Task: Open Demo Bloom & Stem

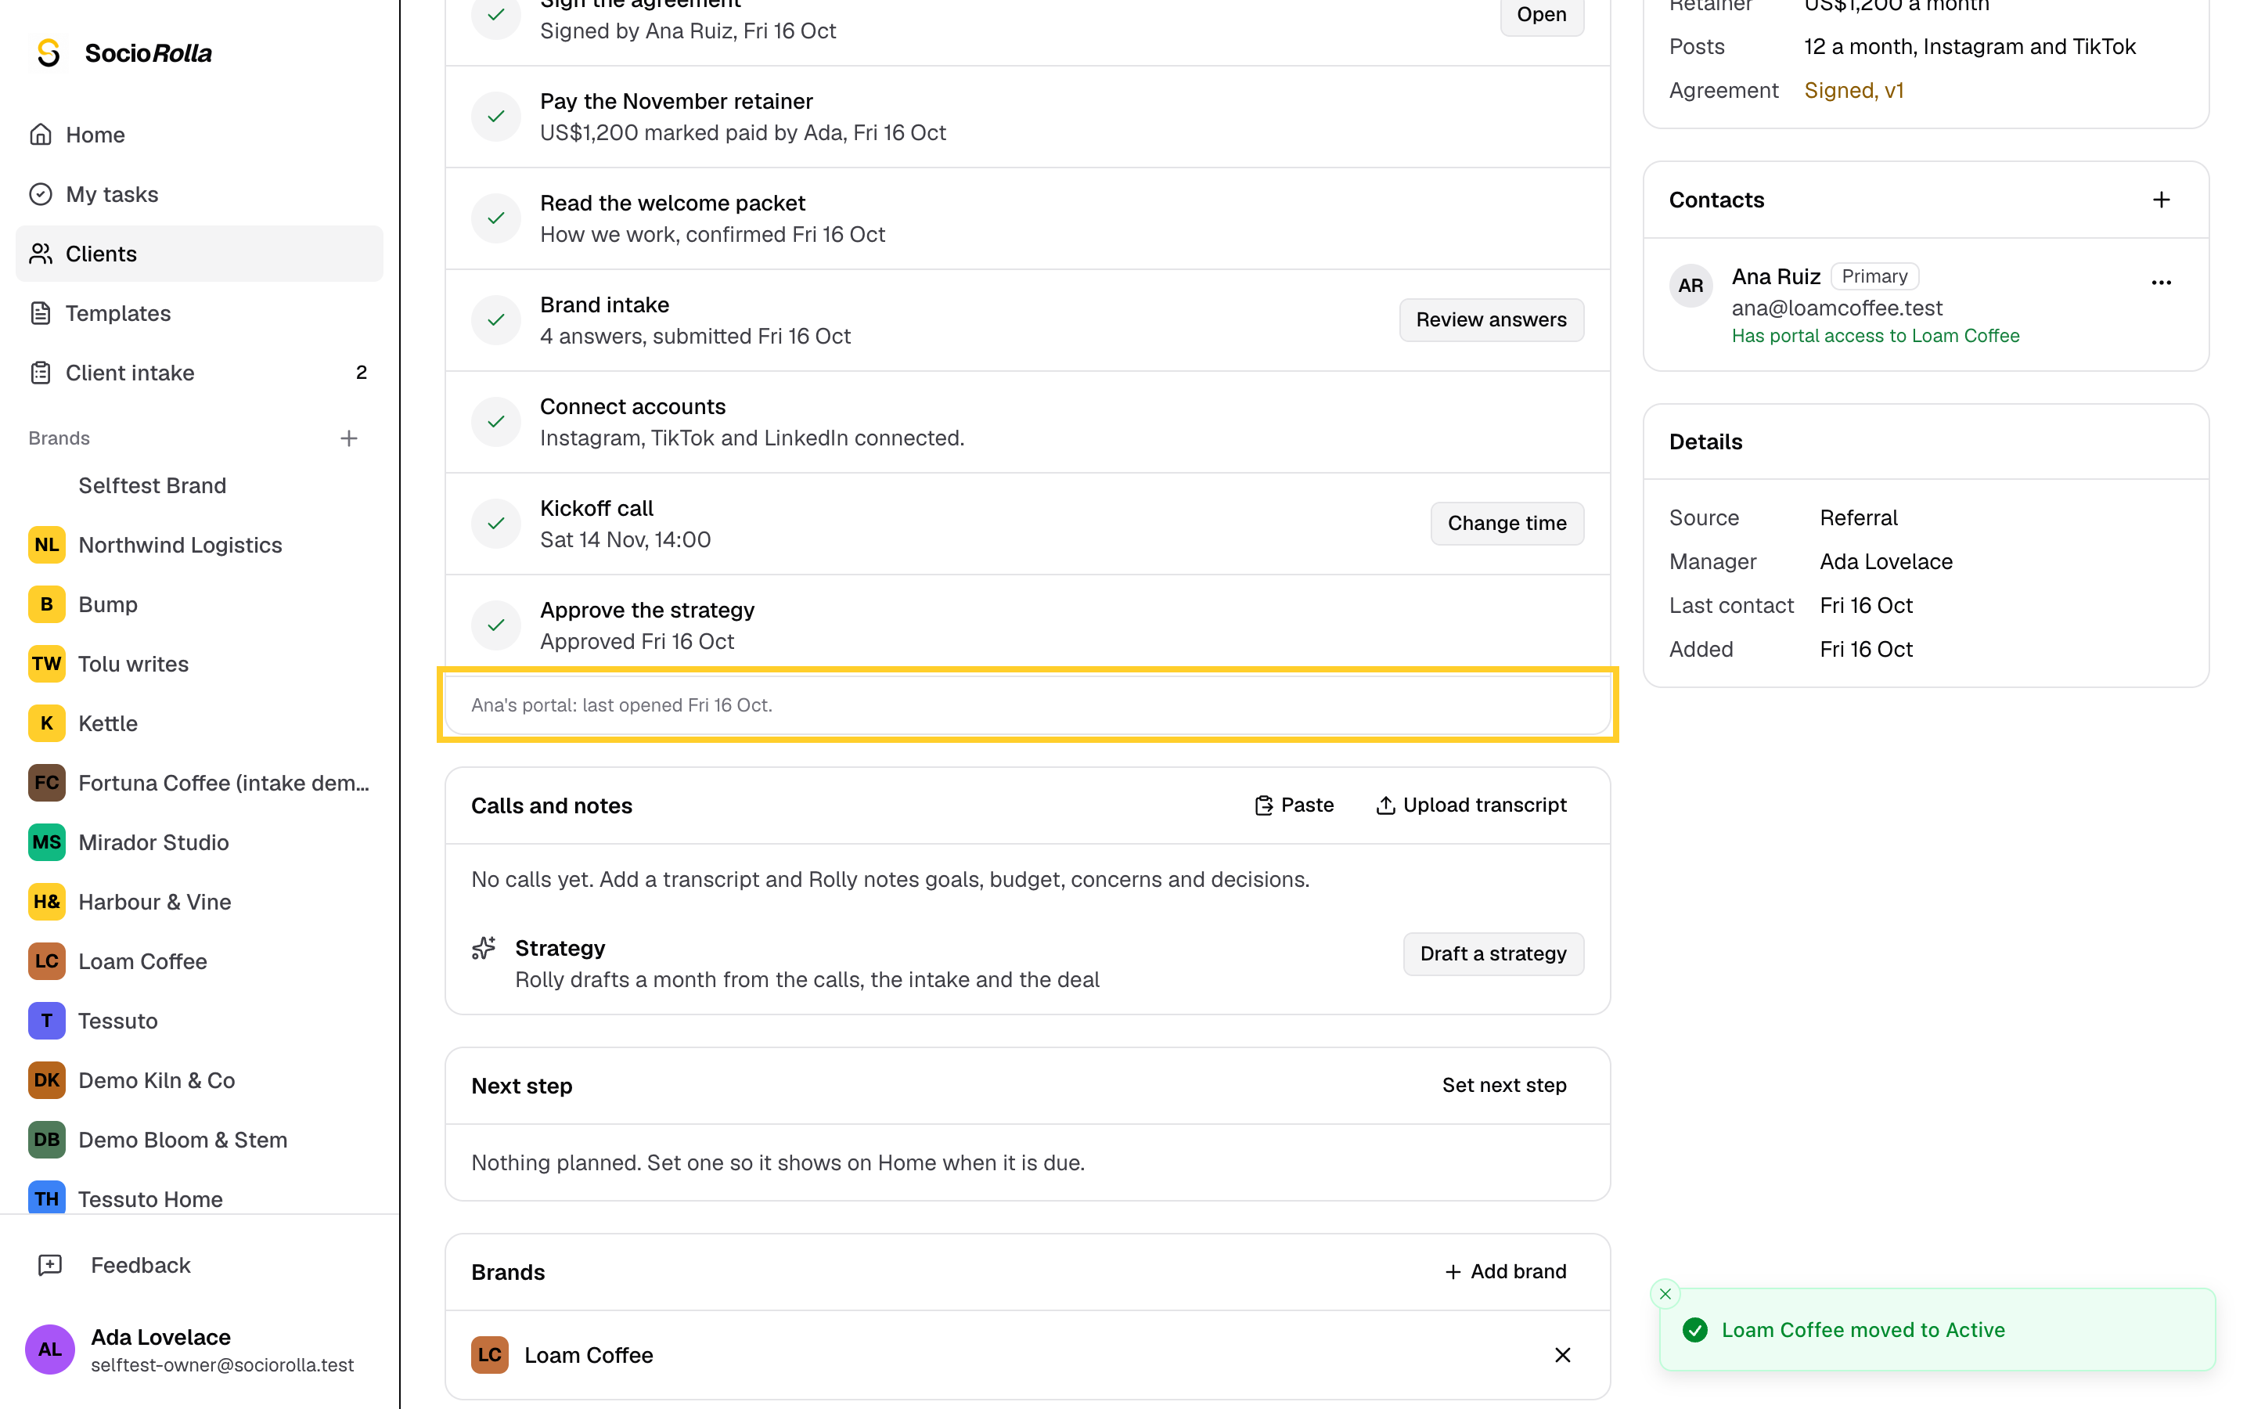Action: [198, 1140]
